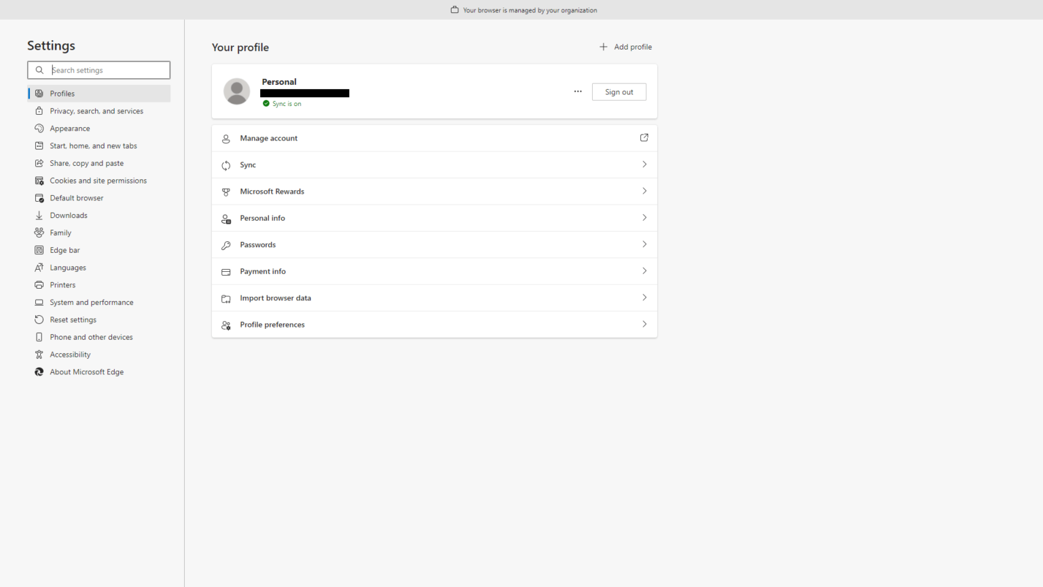Open Appearance settings via paintbrush icon
Viewport: 1043px width, 587px height.
pyautogui.click(x=39, y=128)
